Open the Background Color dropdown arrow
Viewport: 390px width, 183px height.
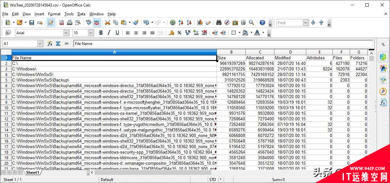click(251, 33)
